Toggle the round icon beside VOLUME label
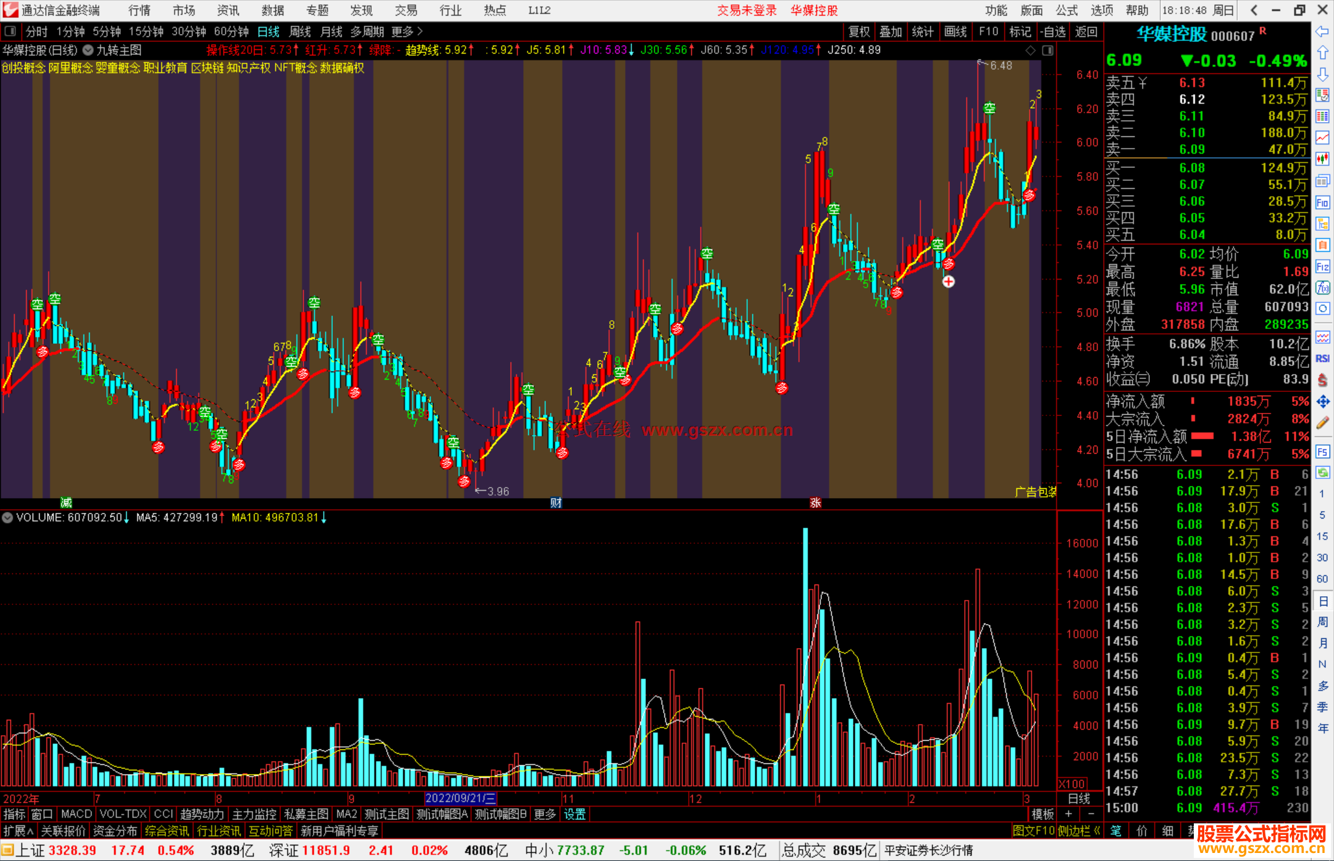The image size is (1334, 861). 7,517
